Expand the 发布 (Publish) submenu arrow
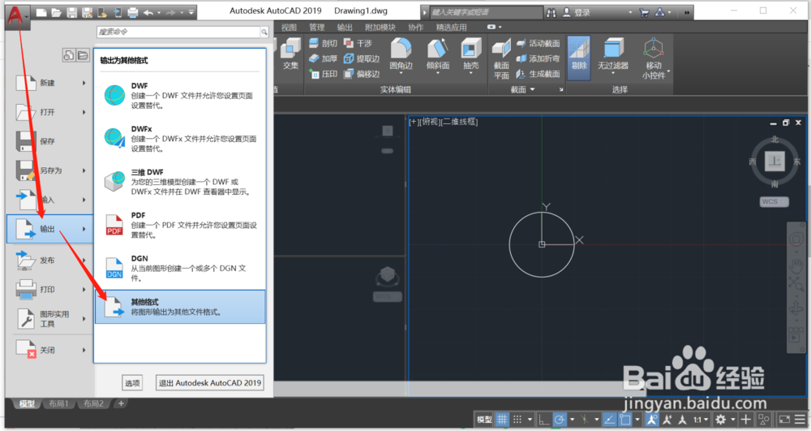The height and width of the screenshot is (431, 811). (x=84, y=261)
